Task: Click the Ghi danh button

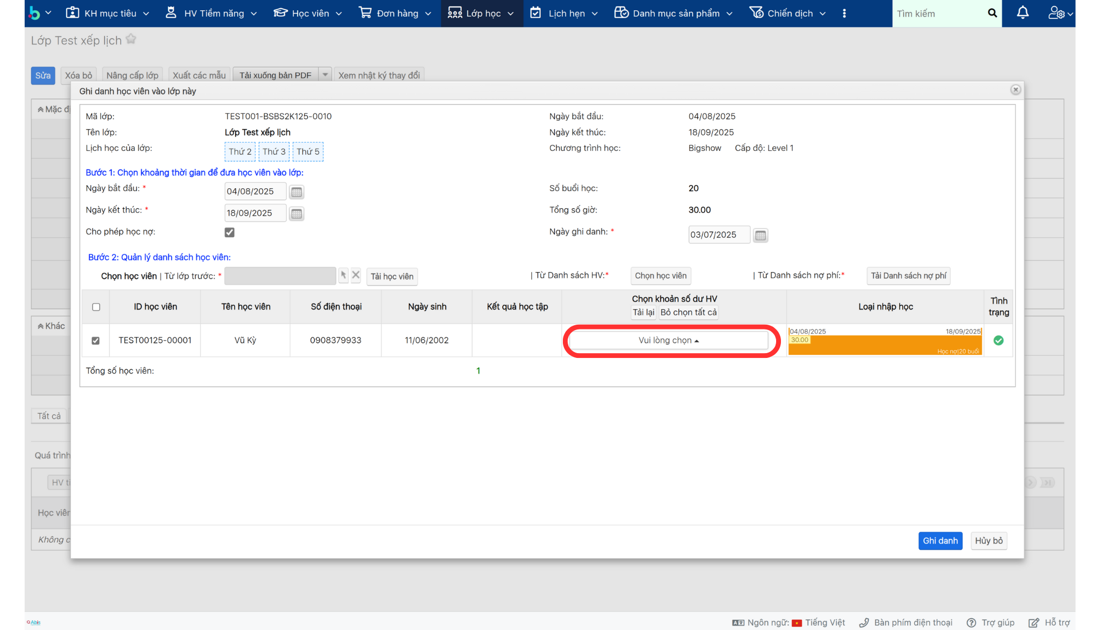Action: 940,540
